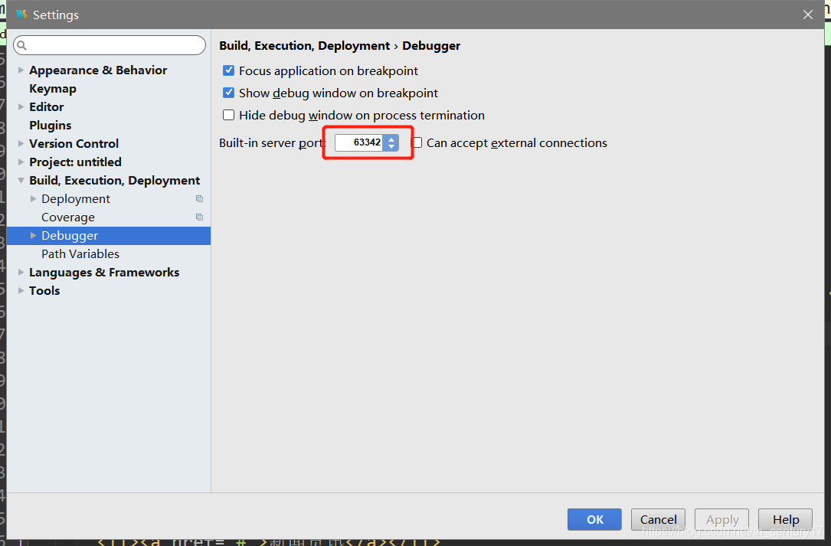Screen dimensions: 831x546
Task: Open Help for this settings page
Action: click(x=785, y=519)
